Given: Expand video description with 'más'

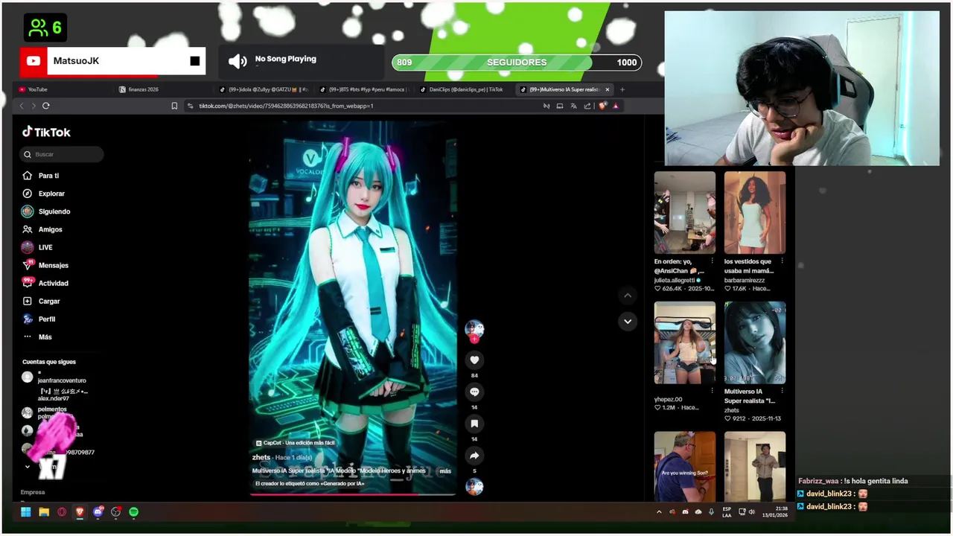Looking at the screenshot, I should tap(445, 471).
